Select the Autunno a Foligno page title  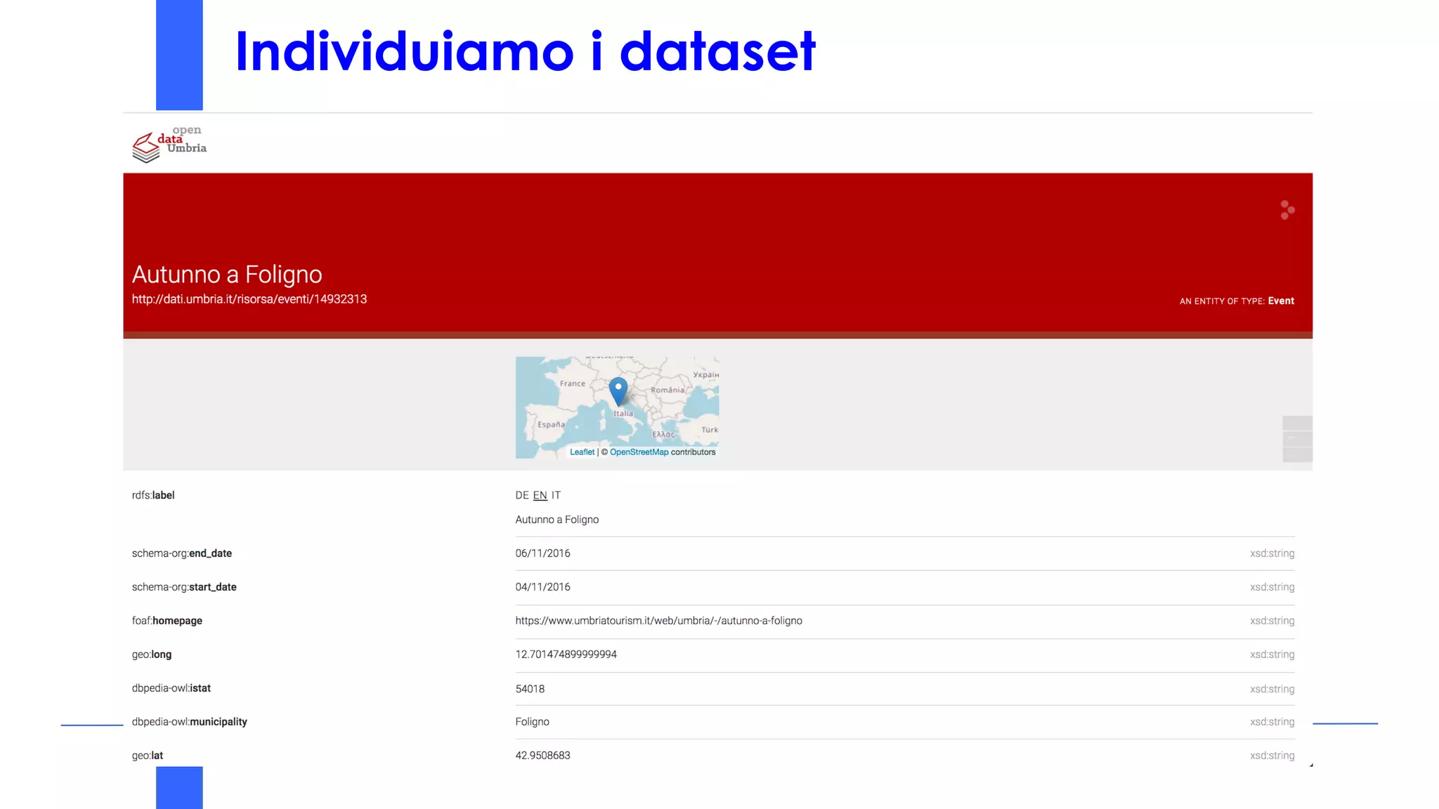[x=227, y=274]
